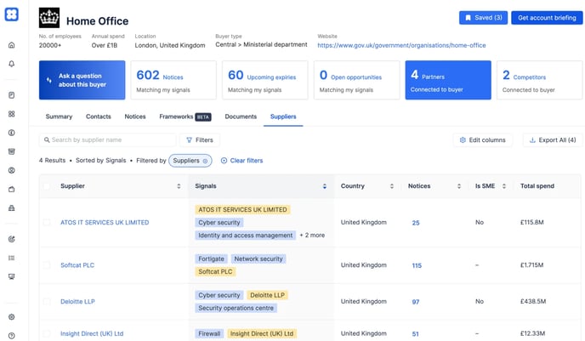Toggle the Signals column sort arrows
Screen dimensions: 585x341
pyautogui.click(x=325, y=186)
